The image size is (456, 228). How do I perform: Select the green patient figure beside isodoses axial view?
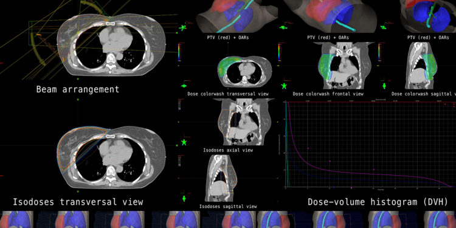(184, 142)
